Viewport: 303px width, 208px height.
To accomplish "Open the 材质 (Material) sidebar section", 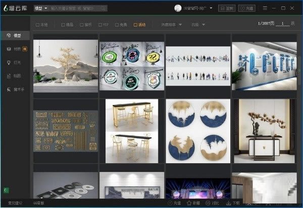I will [14, 49].
